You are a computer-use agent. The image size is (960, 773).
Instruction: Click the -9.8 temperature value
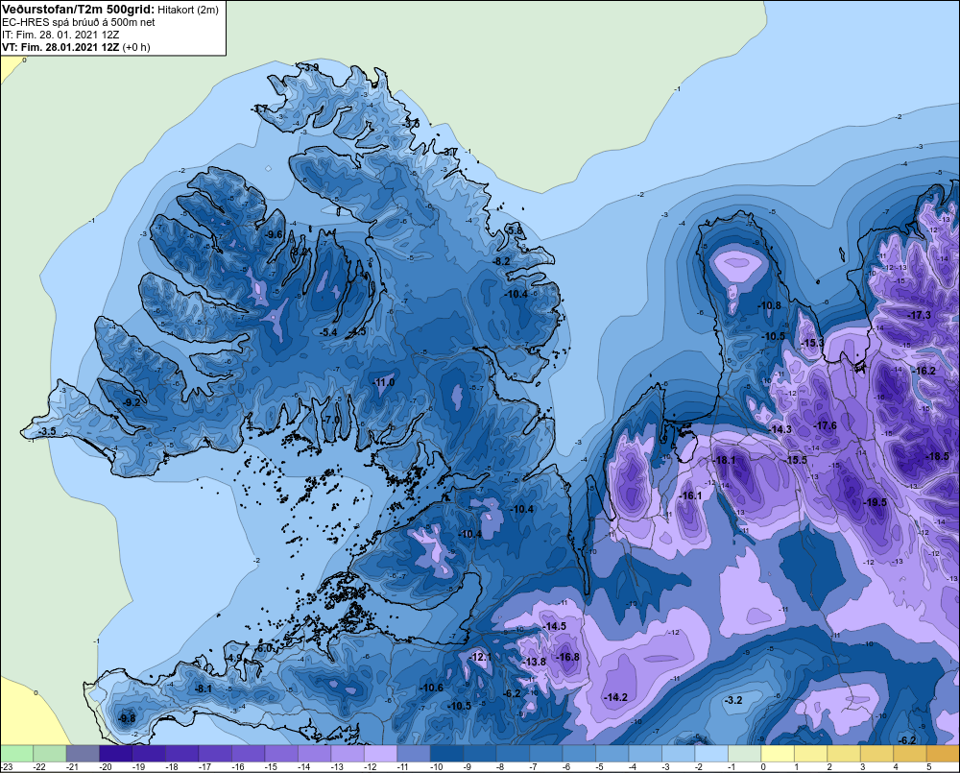pos(127,718)
